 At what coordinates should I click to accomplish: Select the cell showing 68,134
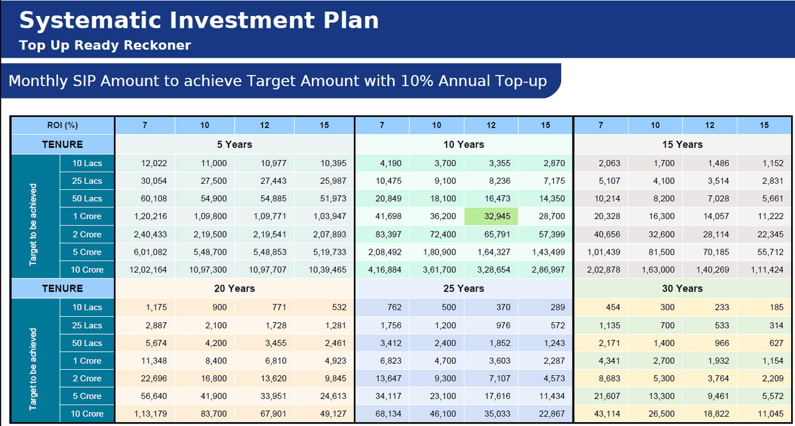tap(383, 413)
